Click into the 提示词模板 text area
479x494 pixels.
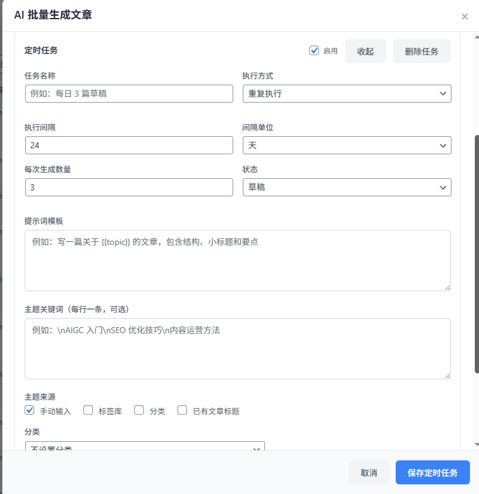point(237,261)
